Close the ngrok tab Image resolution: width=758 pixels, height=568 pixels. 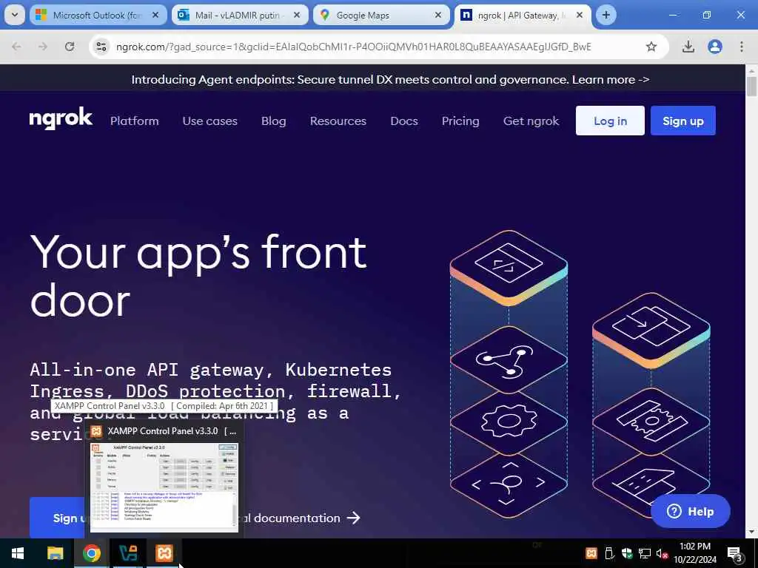pos(580,15)
